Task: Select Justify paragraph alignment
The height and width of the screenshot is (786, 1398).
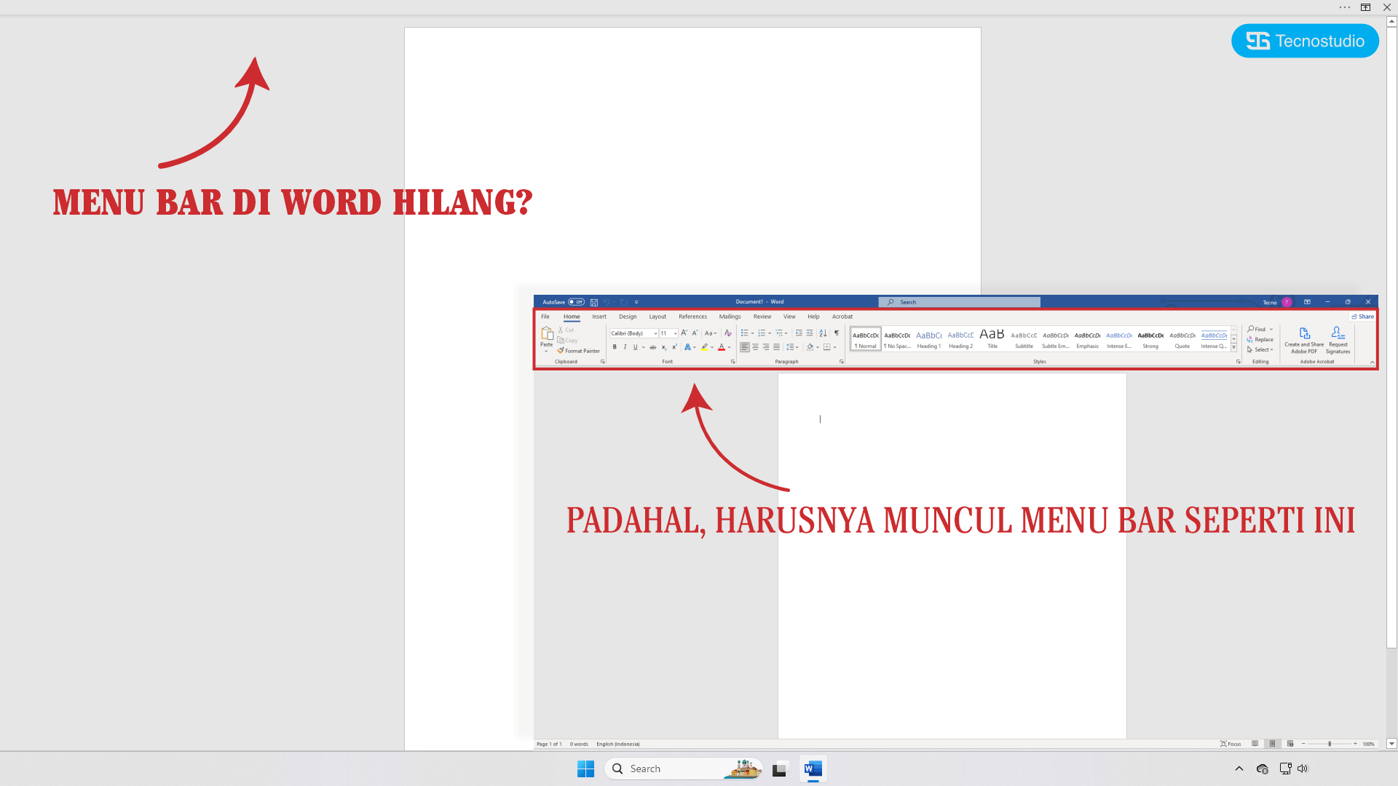Action: [777, 347]
